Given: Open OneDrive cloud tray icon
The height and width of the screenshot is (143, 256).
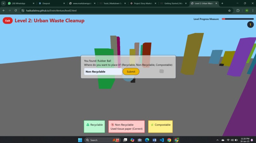Looking at the screenshot, I should click(x=223, y=140).
